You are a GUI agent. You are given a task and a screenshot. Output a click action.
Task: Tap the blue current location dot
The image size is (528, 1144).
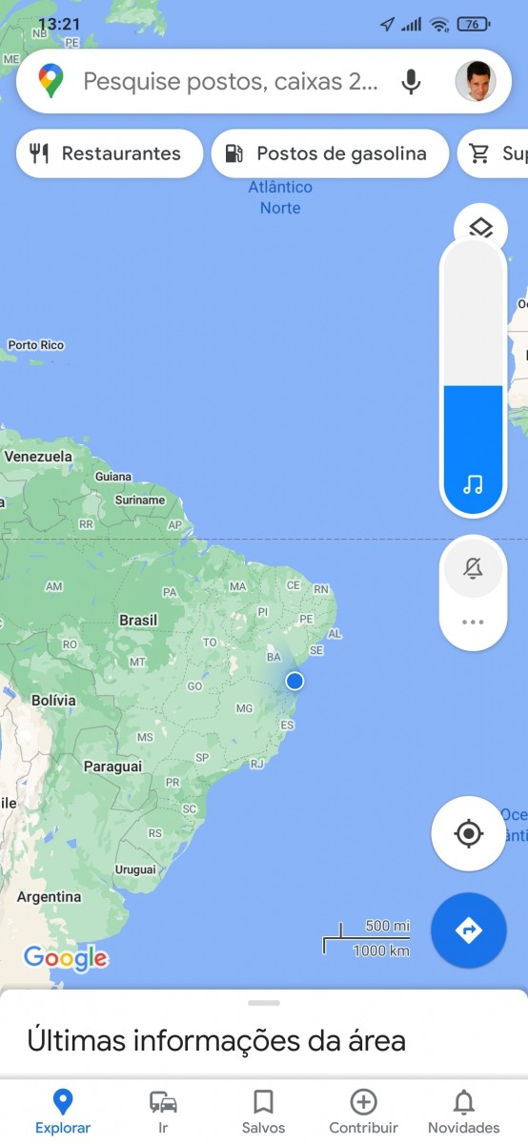click(294, 680)
